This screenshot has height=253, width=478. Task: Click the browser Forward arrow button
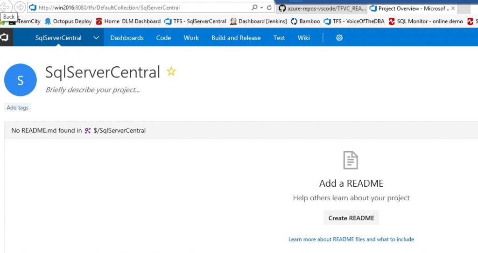click(x=20, y=7)
